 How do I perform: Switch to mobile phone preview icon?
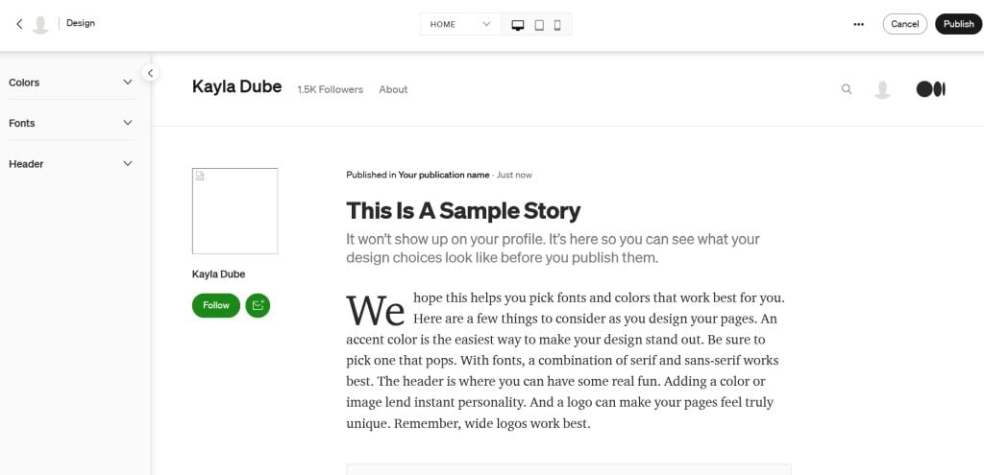pyautogui.click(x=557, y=25)
